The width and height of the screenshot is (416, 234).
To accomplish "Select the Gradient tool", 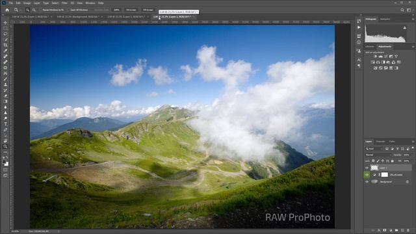I will tap(5, 101).
